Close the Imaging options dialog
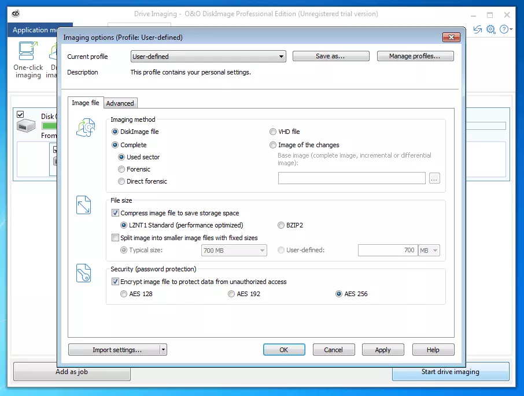Viewport: 524px width, 396px height. click(x=451, y=37)
